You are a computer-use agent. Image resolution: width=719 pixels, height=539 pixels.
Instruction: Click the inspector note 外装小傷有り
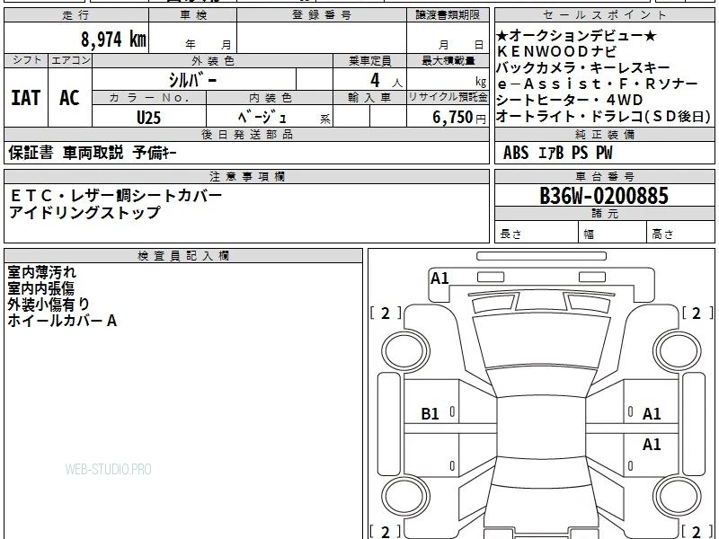pos(49,305)
